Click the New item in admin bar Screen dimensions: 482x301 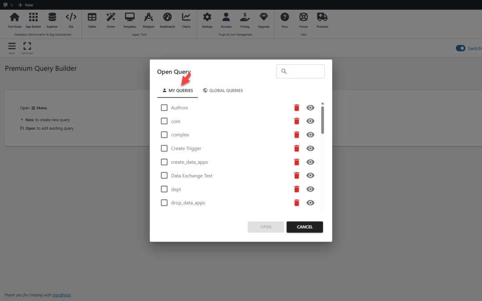click(x=25, y=5)
